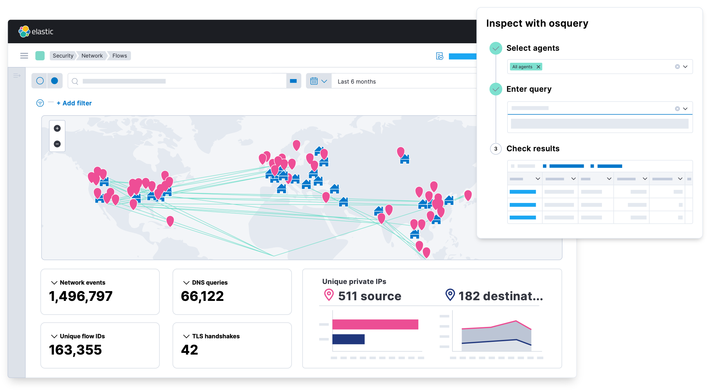Open the hamburger navigation menu
714x391 pixels.
pyautogui.click(x=24, y=56)
